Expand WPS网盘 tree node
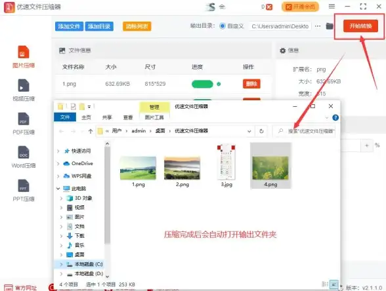Screen dimensions: 386x291 pos(58,176)
